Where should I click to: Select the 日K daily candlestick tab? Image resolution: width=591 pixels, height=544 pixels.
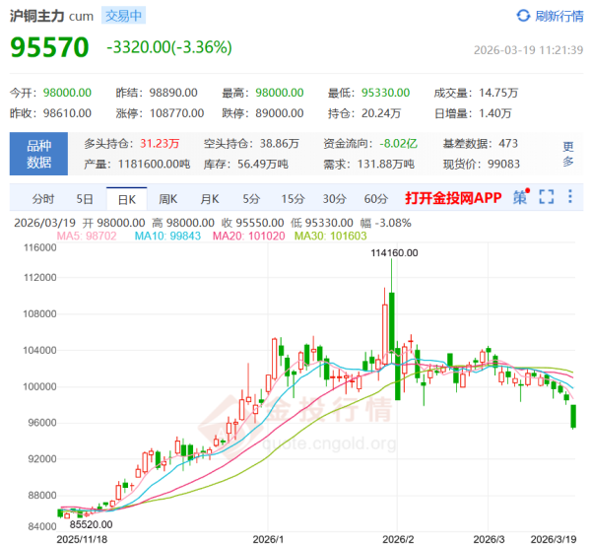pos(127,199)
